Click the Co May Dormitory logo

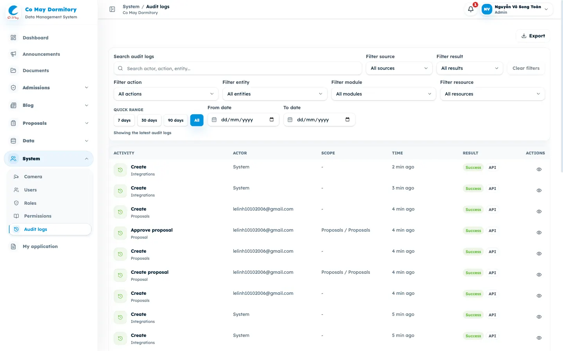(13, 12)
